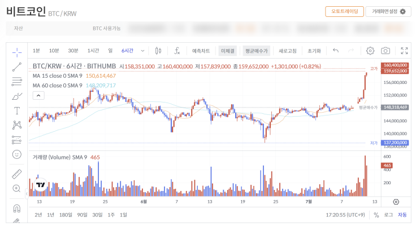Select the 180일 date range
This screenshot has width=420, height=231.
pos(66,215)
